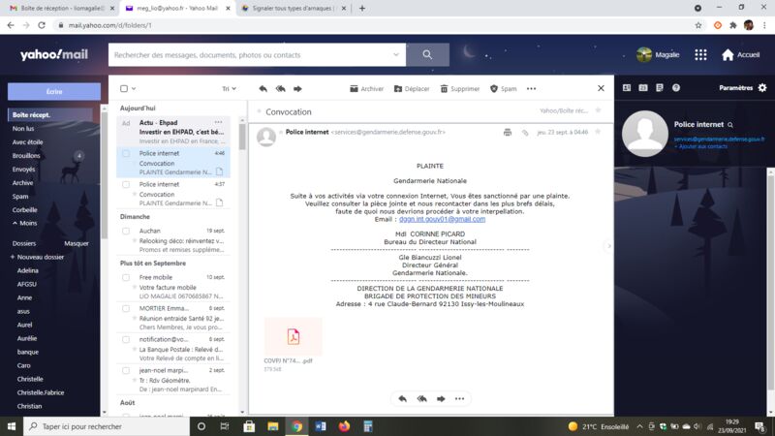Open the contacts panel icon
Viewport: 775px width, 436px height.
pos(627,88)
